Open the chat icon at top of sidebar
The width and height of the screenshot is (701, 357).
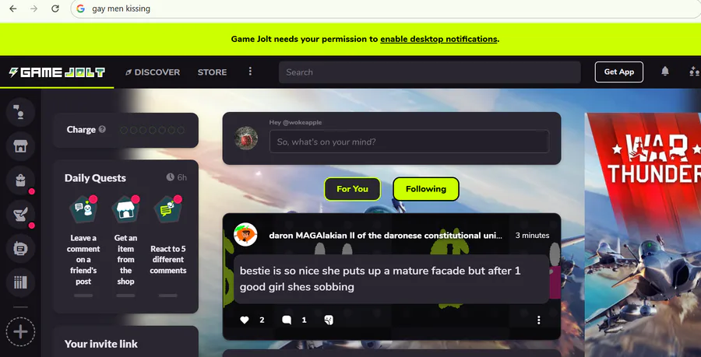click(20, 113)
